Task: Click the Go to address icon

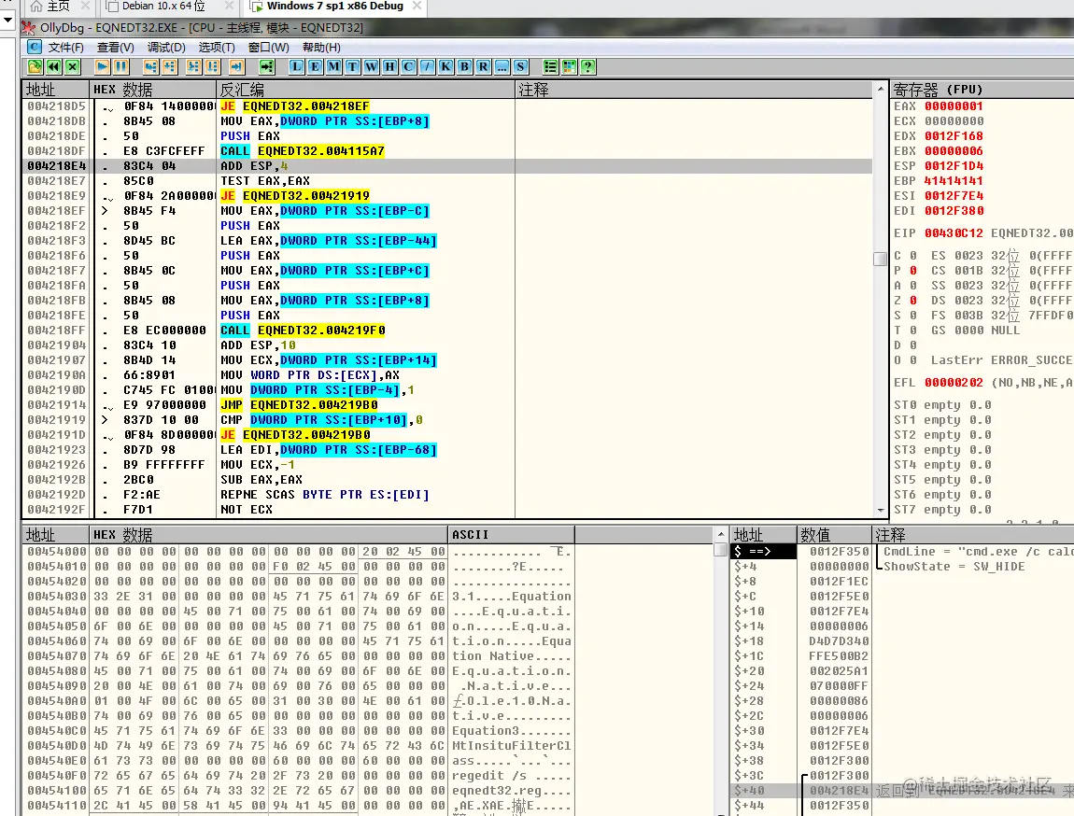Action: [267, 66]
